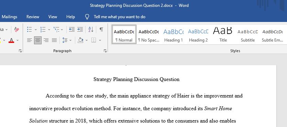Open the Borders dropdown arrow
The height and width of the screenshot is (127, 287).
click(100, 40)
